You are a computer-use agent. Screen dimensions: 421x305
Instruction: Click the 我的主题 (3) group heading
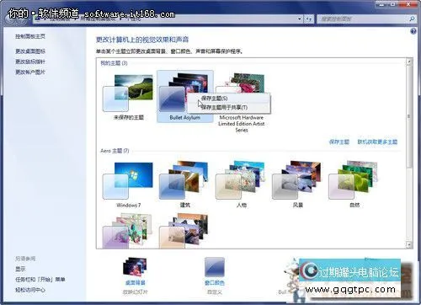point(114,63)
